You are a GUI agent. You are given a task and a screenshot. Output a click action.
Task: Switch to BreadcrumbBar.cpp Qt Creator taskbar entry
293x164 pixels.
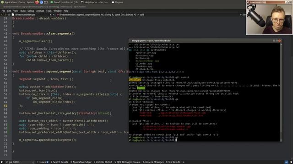[x=65, y=2]
